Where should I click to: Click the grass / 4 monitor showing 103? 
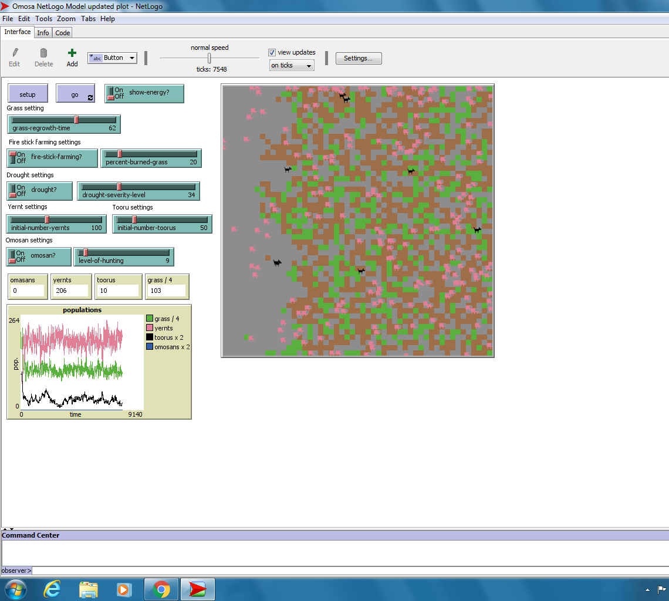[167, 286]
